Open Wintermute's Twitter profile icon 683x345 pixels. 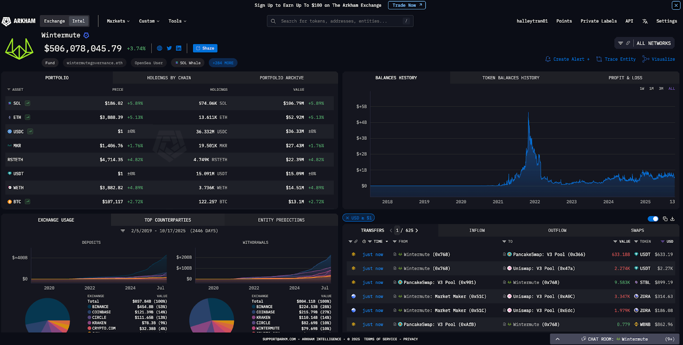(x=169, y=48)
